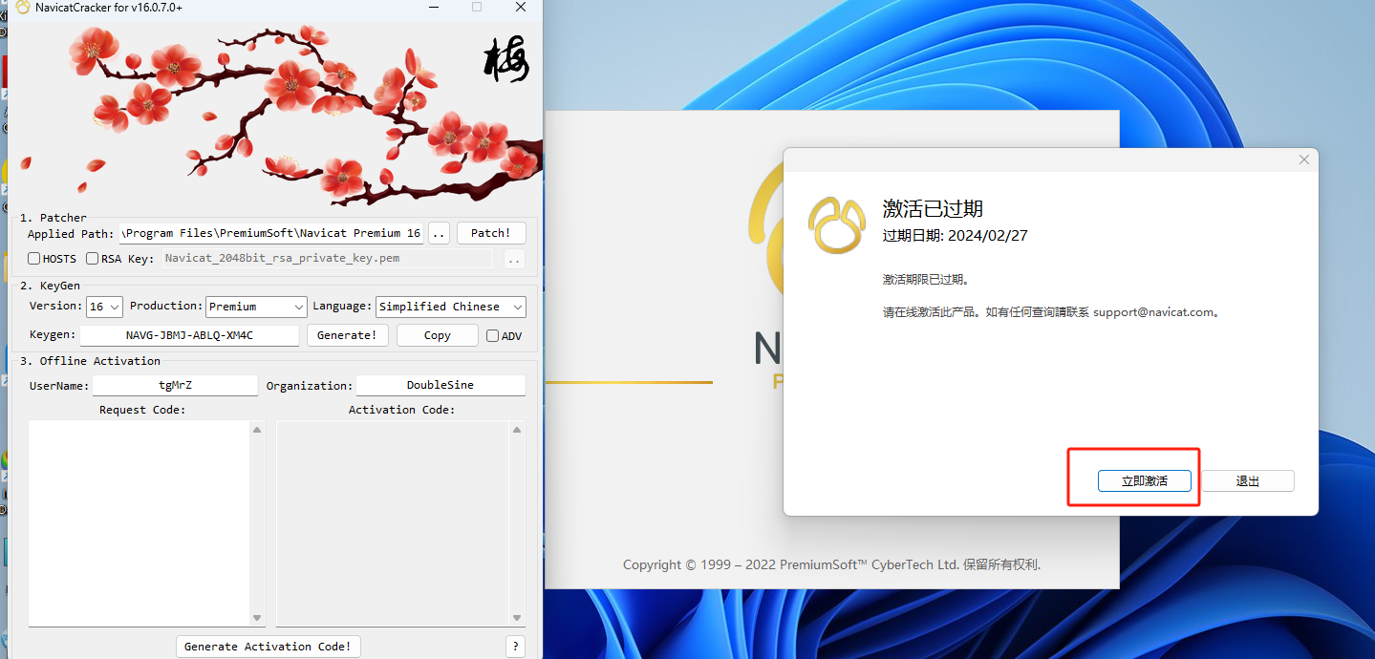Click the question mark help button

pyautogui.click(x=515, y=647)
